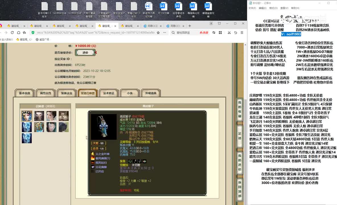This screenshot has width=337, height=205.
Task: Open 我的还价 side button
Action: (240, 163)
